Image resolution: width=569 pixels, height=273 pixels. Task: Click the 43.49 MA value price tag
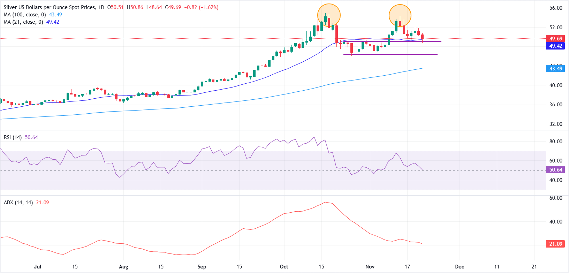point(555,69)
